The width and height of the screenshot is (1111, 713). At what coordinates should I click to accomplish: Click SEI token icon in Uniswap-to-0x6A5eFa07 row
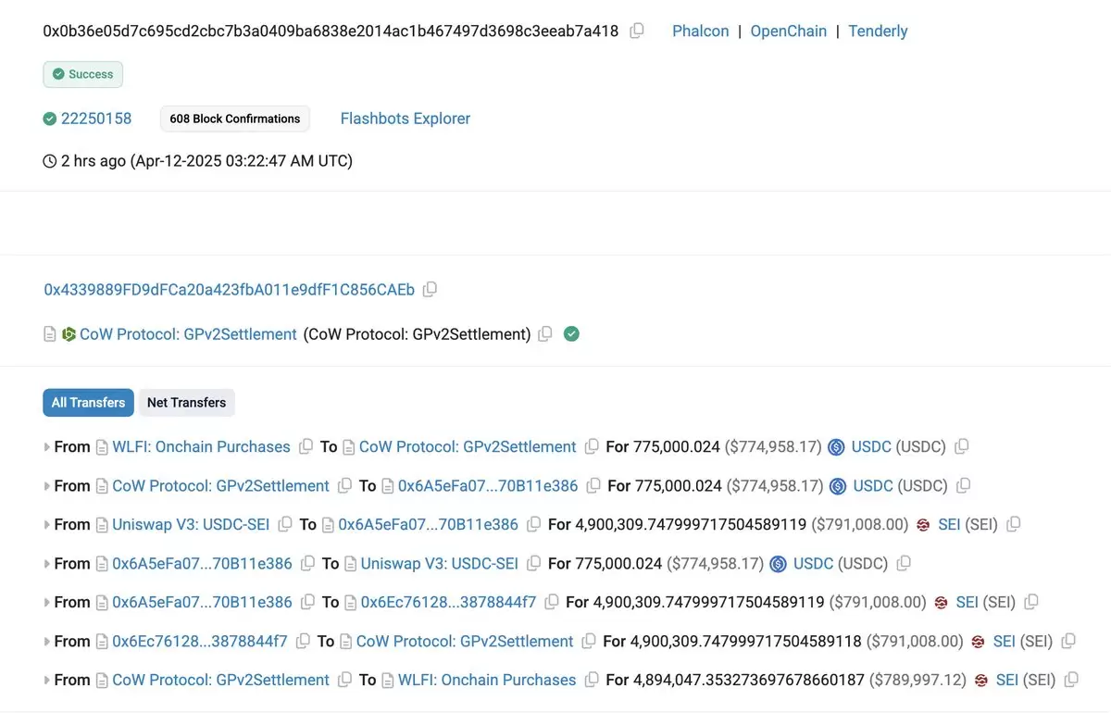(x=923, y=525)
